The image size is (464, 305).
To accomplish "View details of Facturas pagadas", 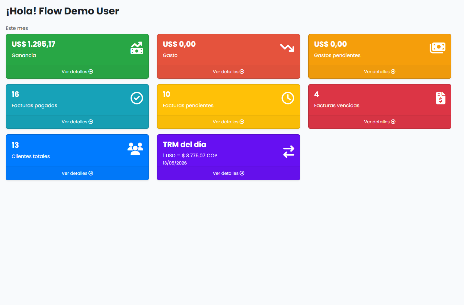I will [x=77, y=122].
